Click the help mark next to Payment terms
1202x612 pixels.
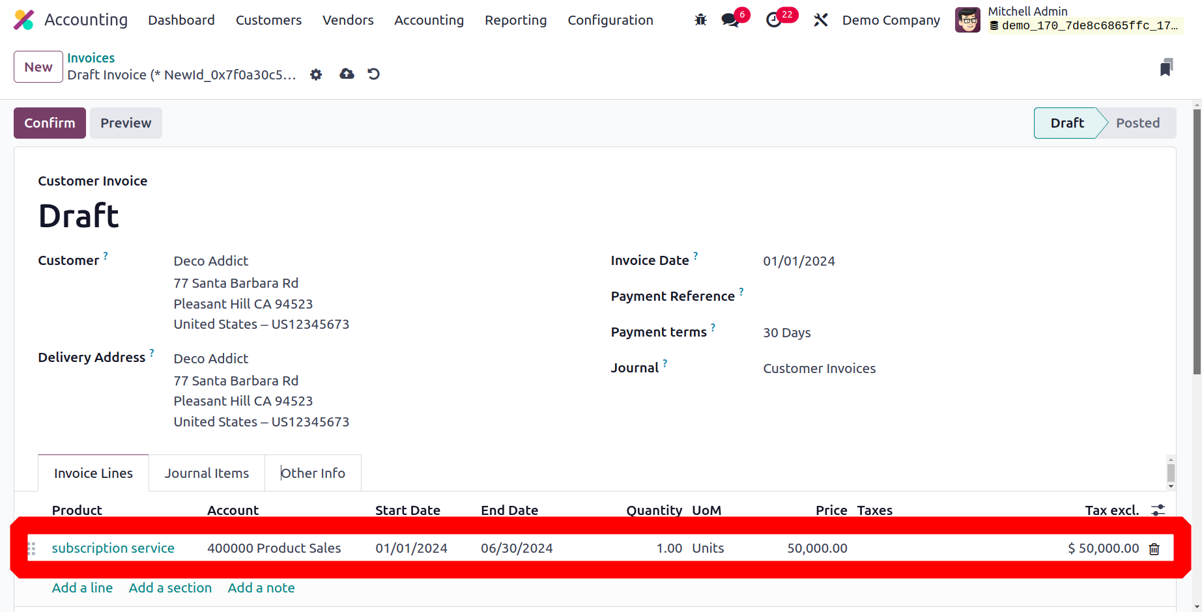[x=713, y=327]
